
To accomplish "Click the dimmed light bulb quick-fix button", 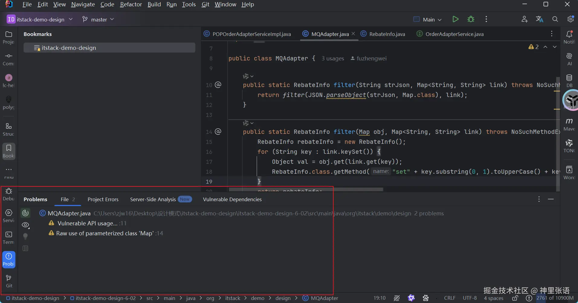I will click(25, 236).
